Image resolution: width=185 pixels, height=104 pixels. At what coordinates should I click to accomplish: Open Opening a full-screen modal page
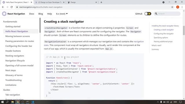pyautogui.click(x=19, y=66)
